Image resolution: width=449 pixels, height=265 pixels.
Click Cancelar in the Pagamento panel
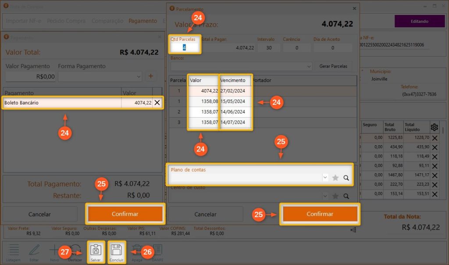[x=39, y=214]
